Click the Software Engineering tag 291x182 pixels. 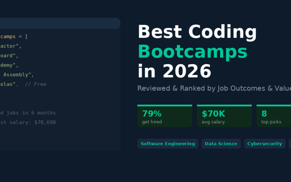tap(168, 143)
